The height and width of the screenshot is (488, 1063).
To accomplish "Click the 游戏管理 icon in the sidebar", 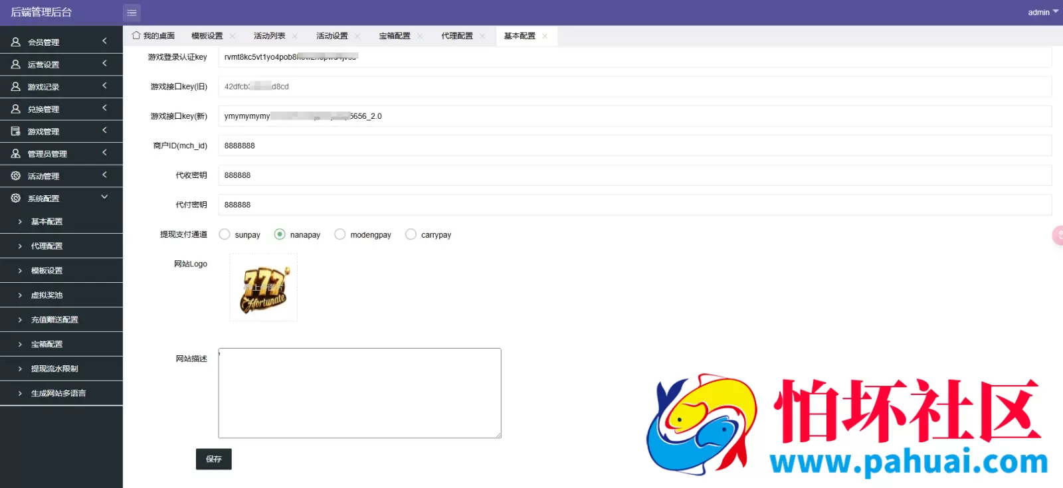I will pos(16,131).
